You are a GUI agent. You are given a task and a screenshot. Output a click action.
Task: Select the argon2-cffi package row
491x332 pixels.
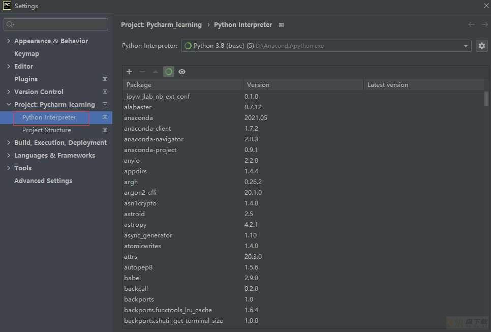pyautogui.click(x=303, y=192)
